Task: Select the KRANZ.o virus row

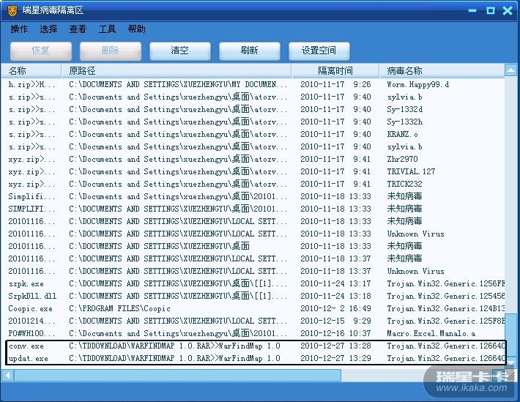Action: pyautogui.click(x=253, y=134)
